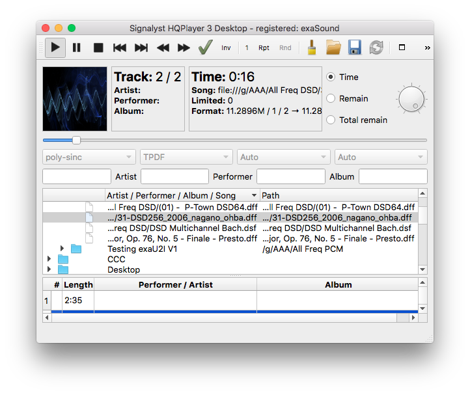470x395 pixels.
Task: Click library scrollbar up arrow
Action: 422,193
